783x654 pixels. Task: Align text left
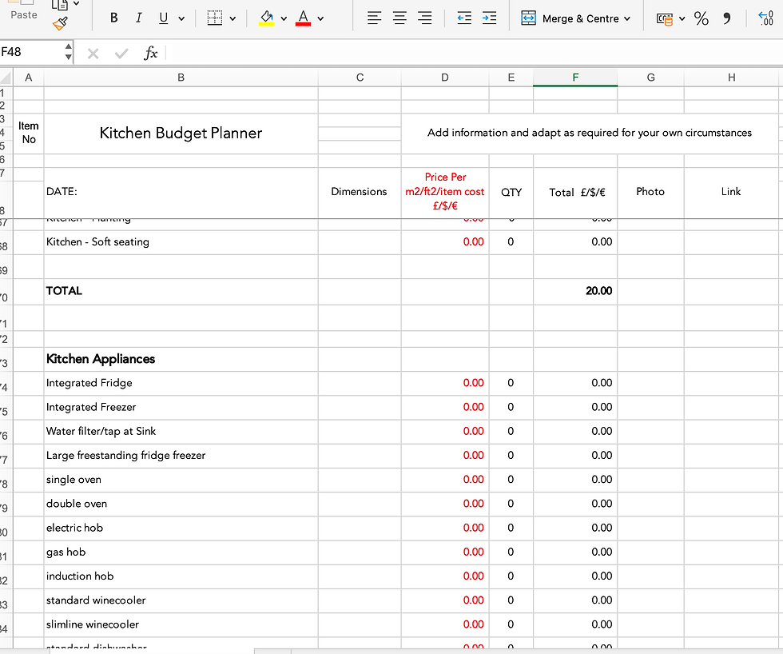click(374, 18)
